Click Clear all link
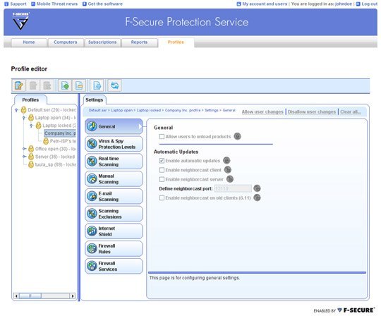Viewport: 381px width, 316px height. pyautogui.click(x=351, y=111)
